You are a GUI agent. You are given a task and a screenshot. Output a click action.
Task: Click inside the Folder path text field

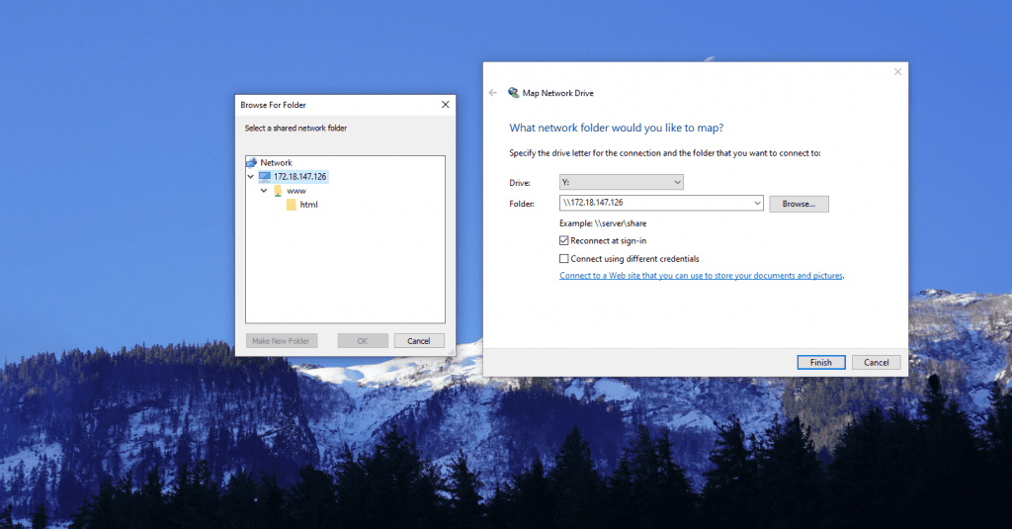(x=655, y=203)
